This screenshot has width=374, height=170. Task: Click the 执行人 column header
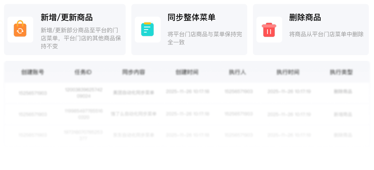[238, 72]
